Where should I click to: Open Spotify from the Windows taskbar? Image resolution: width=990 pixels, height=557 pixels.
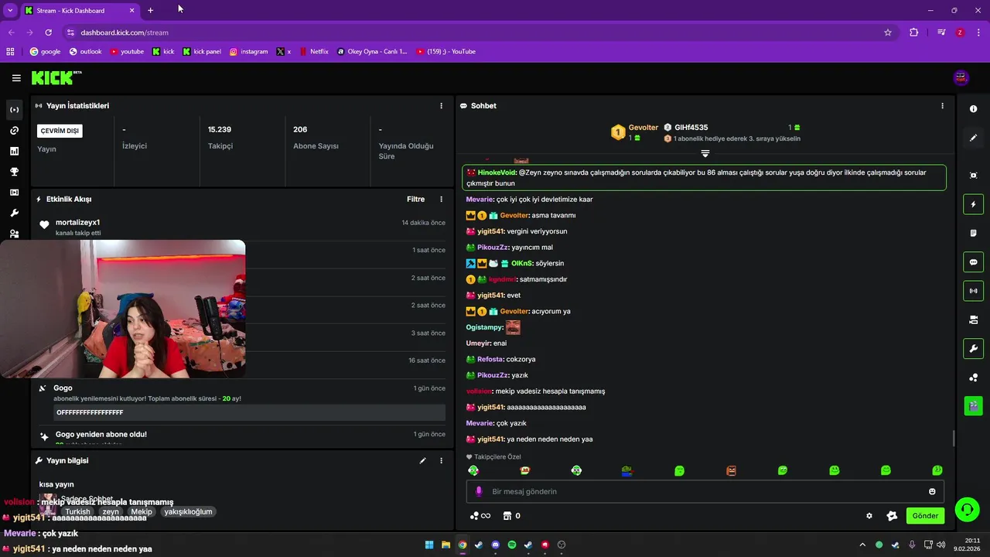(512, 545)
